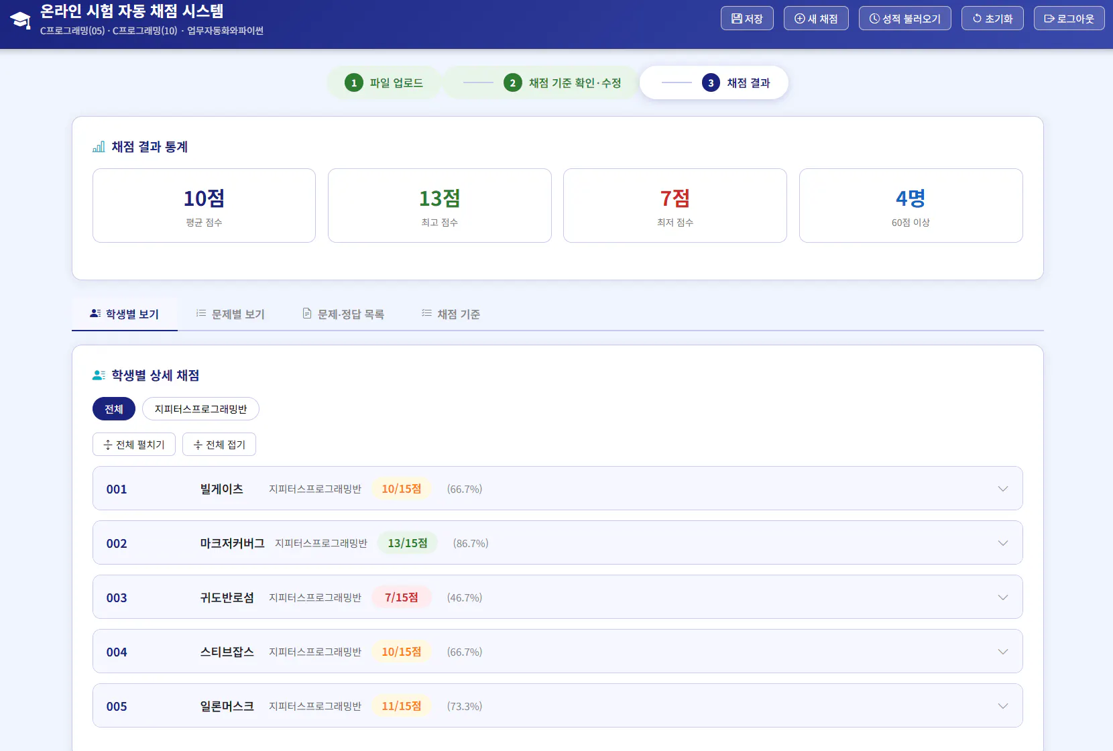This screenshot has height=751, width=1113.
Task: Switch to 문제별 보기 tab
Action: tap(231, 314)
